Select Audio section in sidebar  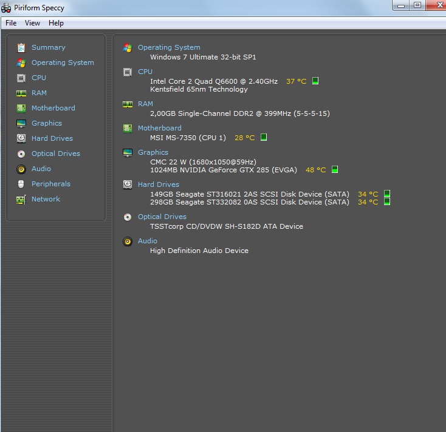pos(41,169)
